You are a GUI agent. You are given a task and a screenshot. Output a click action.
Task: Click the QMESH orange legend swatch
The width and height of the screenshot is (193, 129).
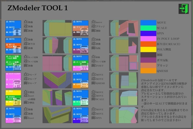click(x=148, y=71)
